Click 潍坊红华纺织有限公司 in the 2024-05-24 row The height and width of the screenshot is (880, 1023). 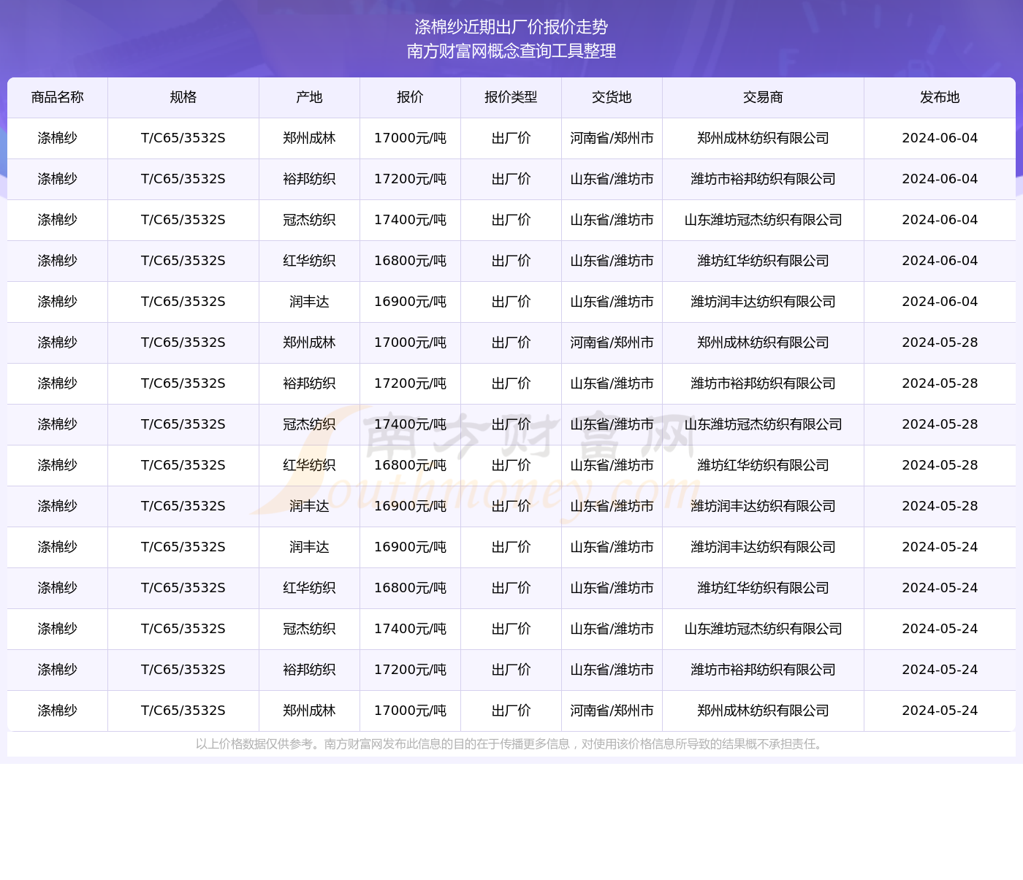click(763, 588)
